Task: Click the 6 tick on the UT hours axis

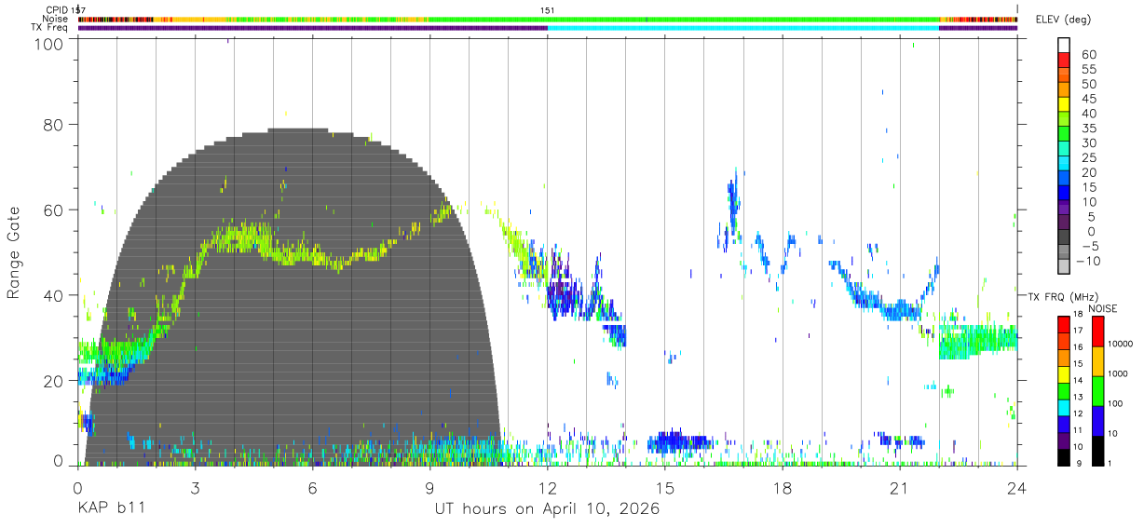Action: point(312,488)
